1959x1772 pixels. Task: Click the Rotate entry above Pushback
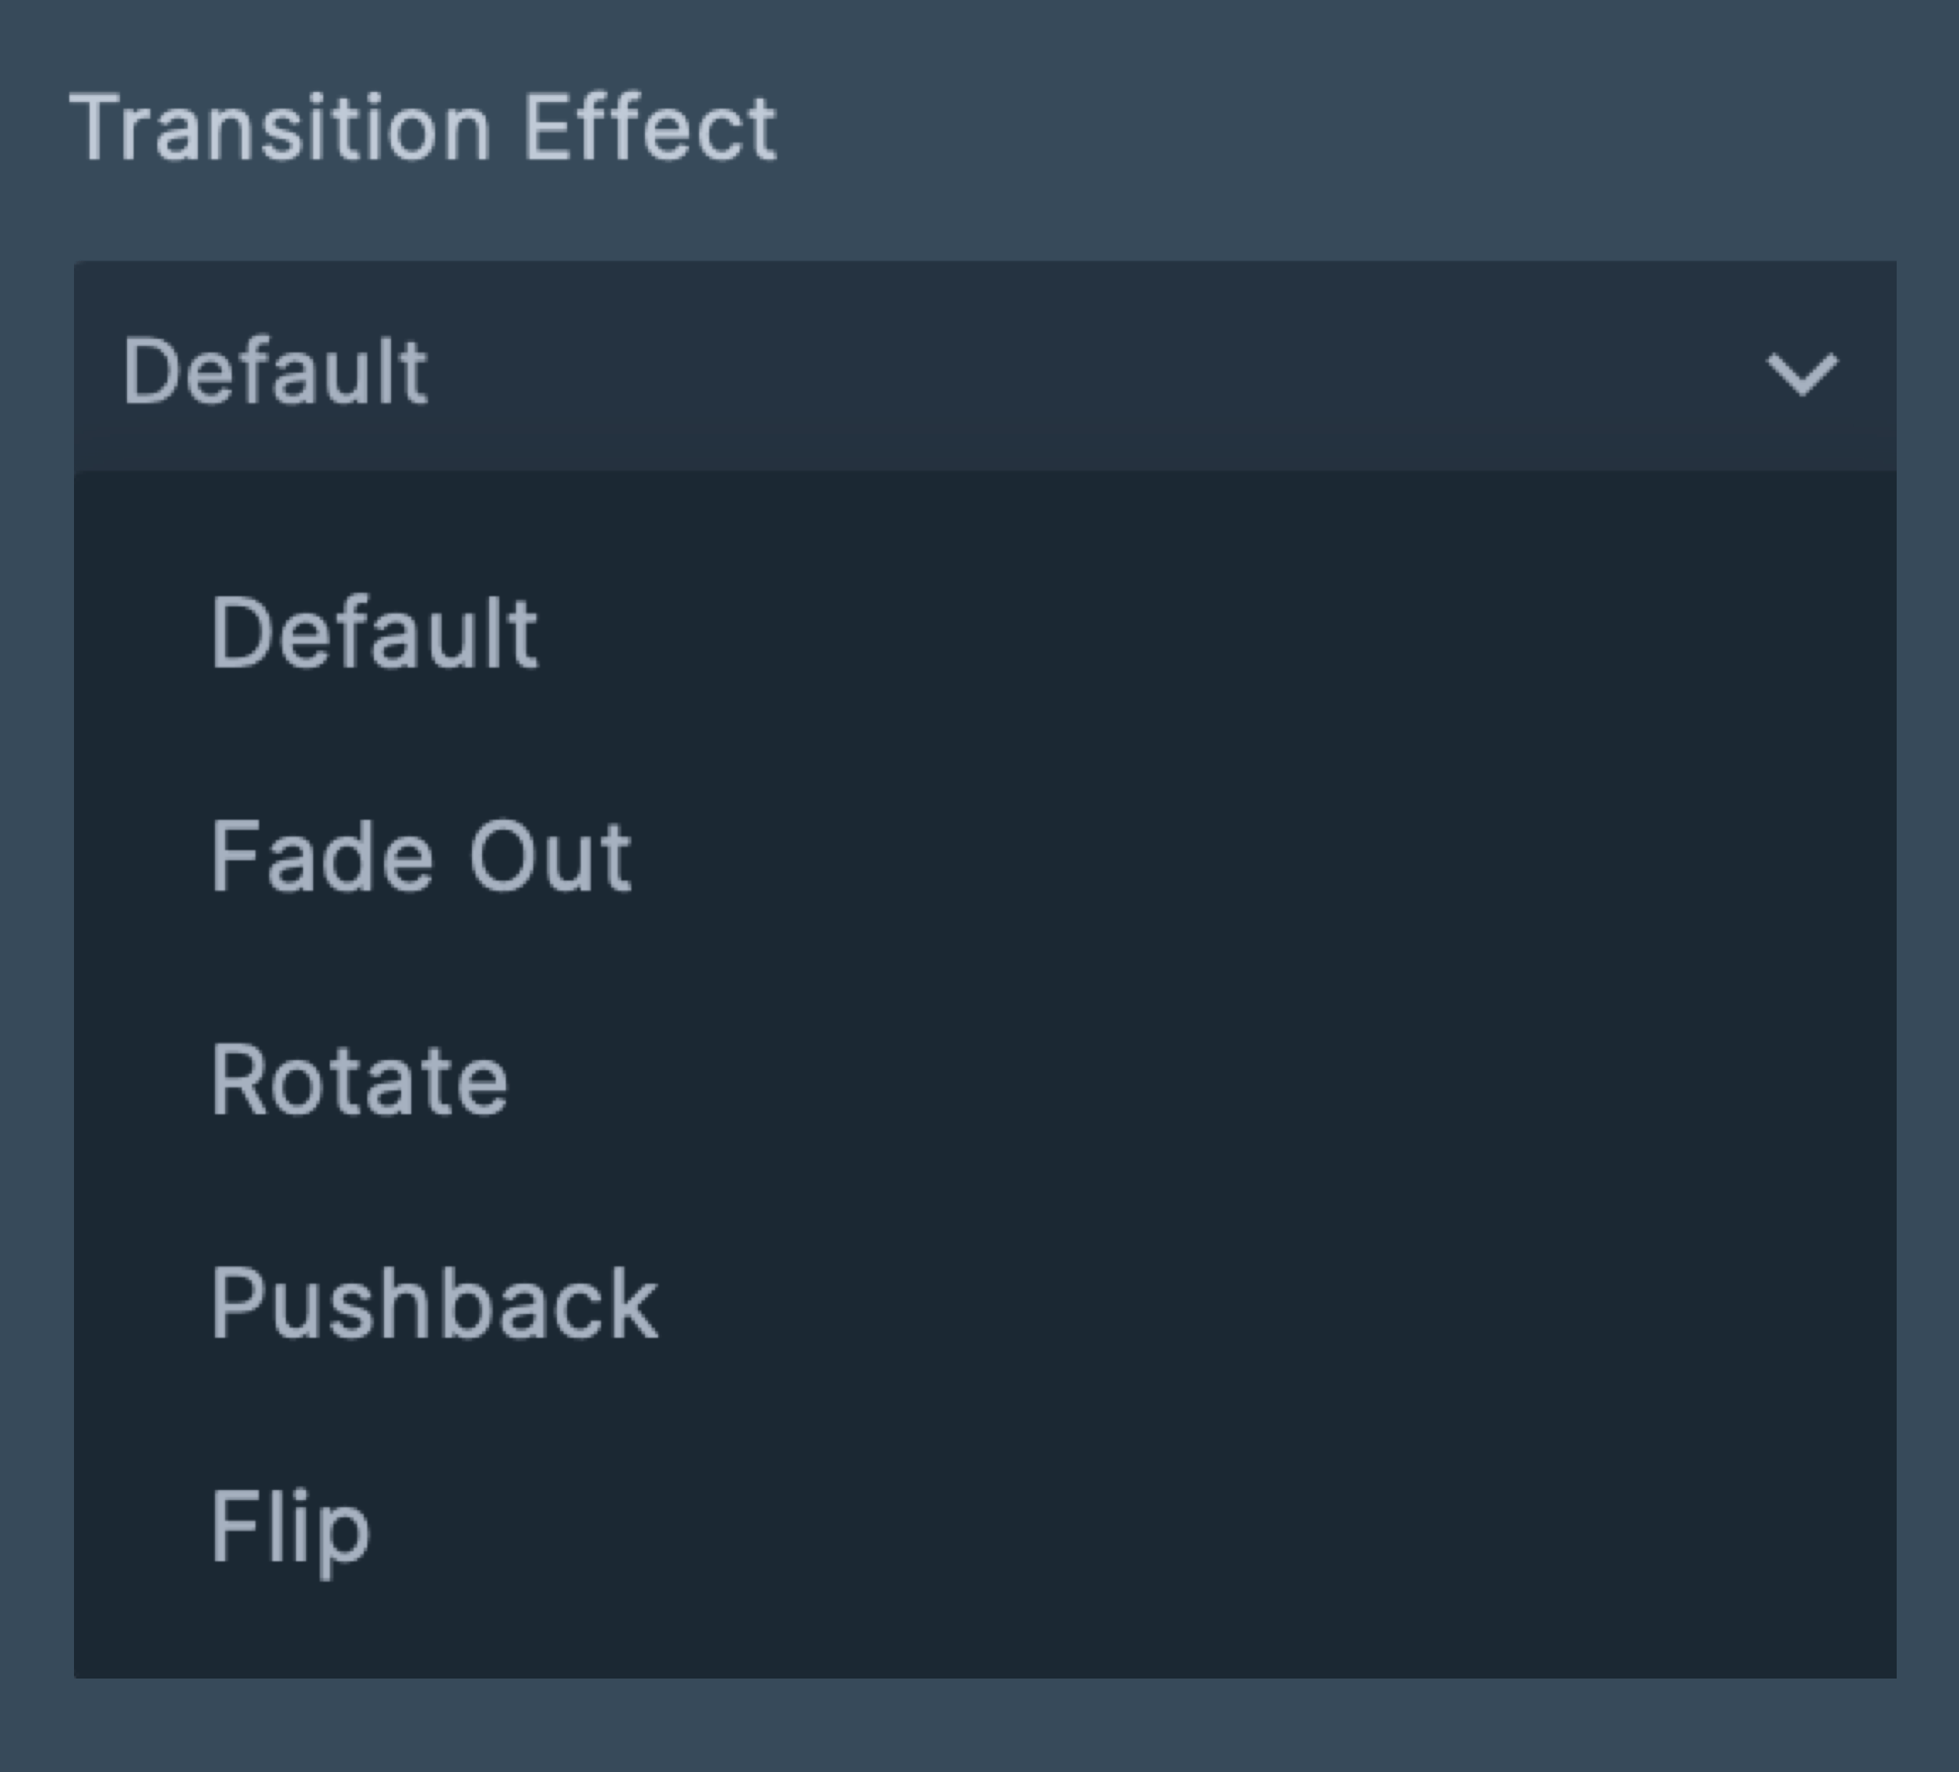point(360,1080)
